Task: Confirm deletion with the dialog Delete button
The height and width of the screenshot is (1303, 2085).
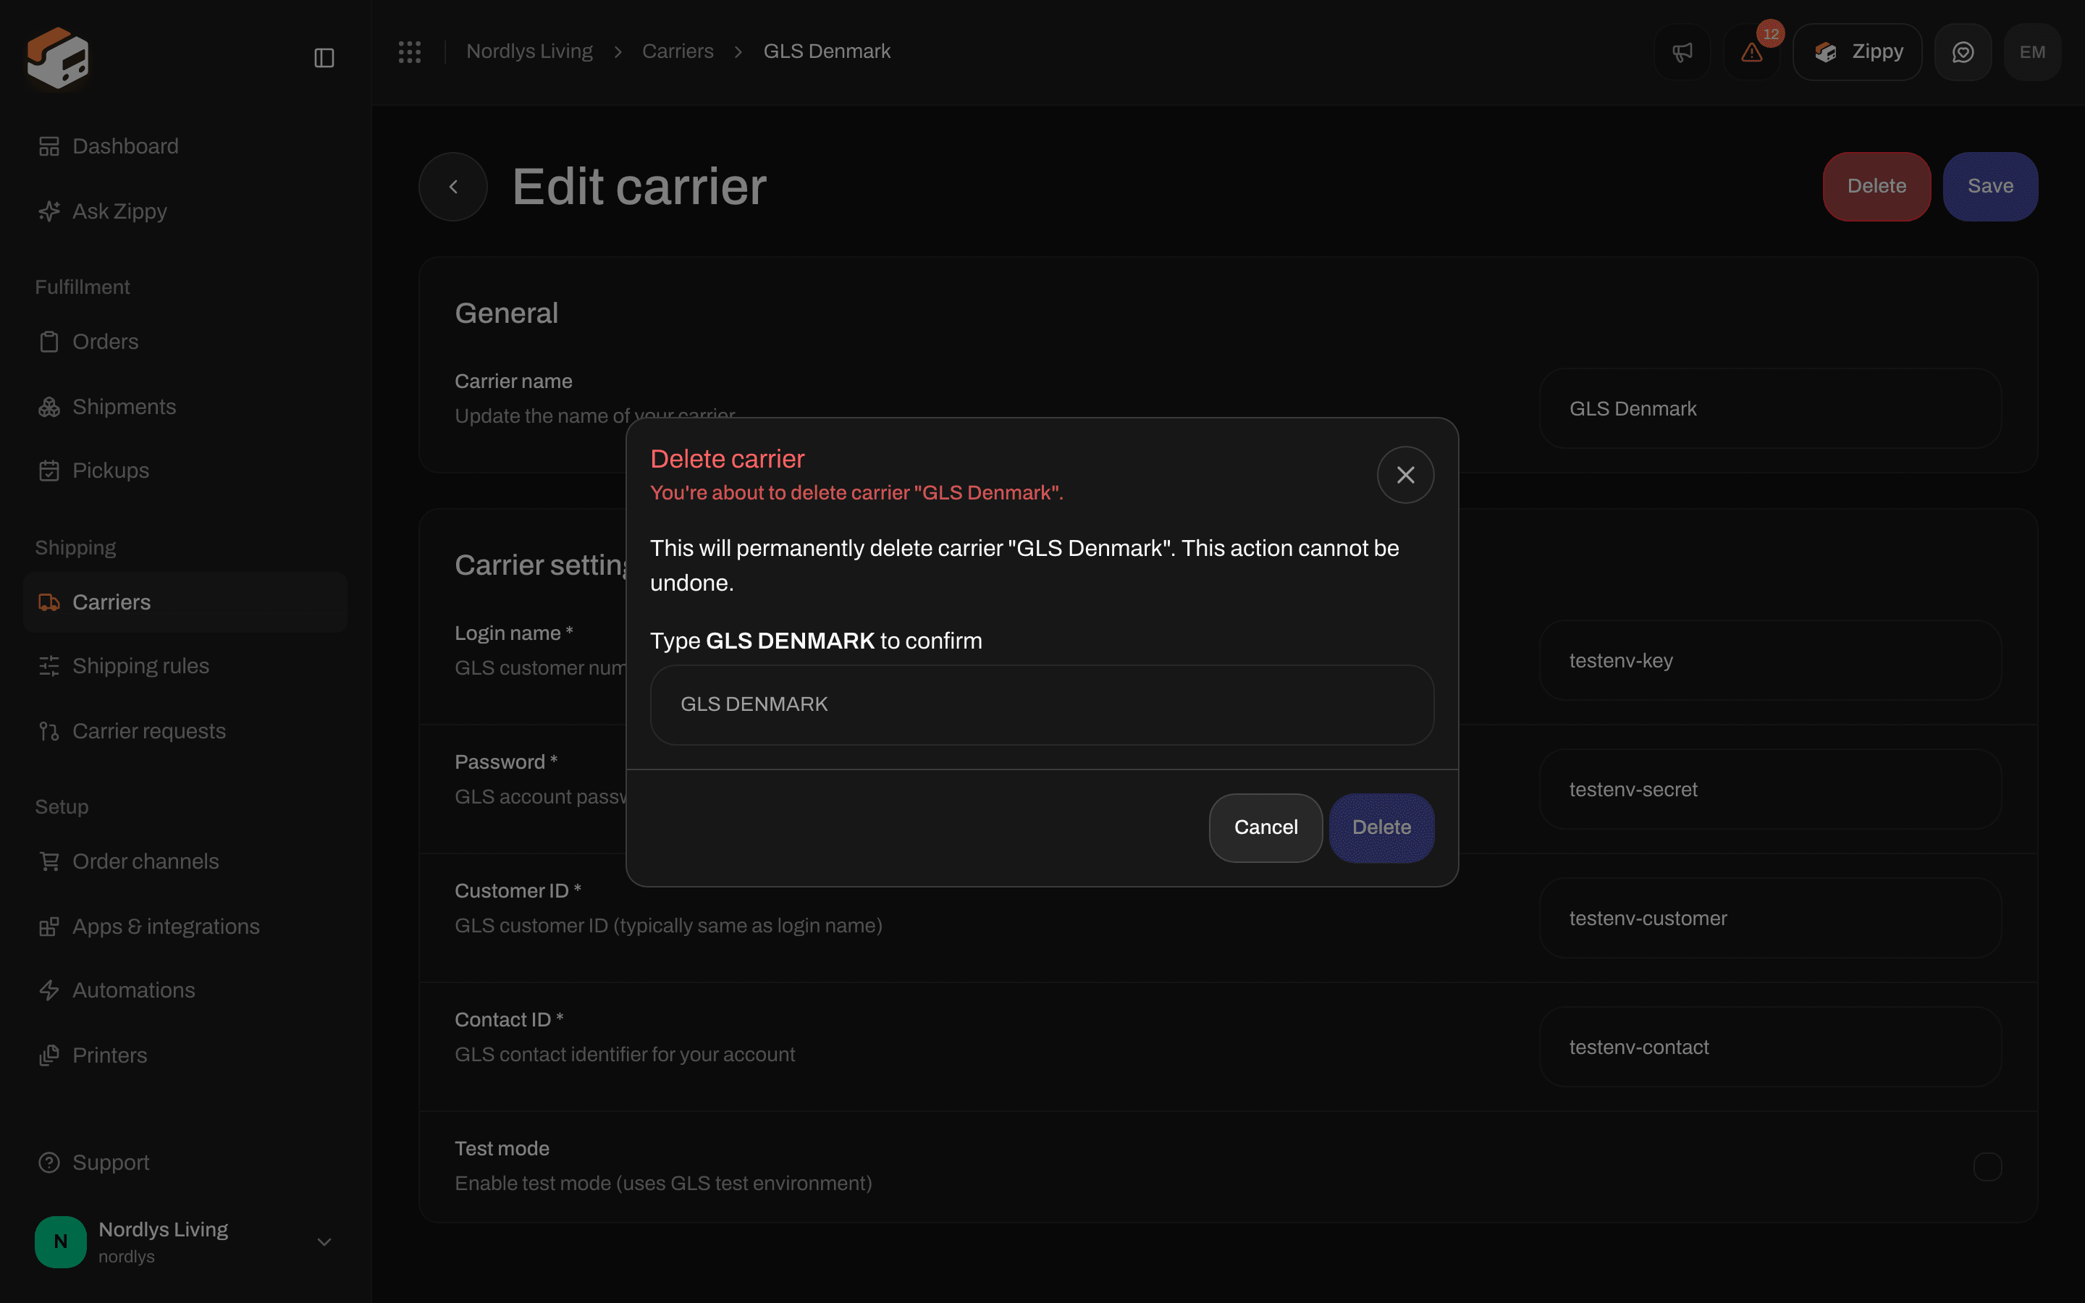Action: (1381, 827)
